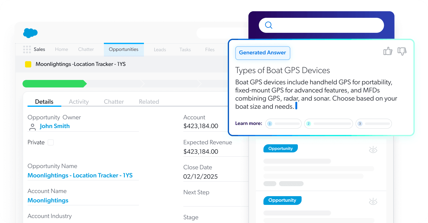This screenshot has height=223, width=428.
Task: Open Learn more citation 2
Action: click(x=329, y=124)
